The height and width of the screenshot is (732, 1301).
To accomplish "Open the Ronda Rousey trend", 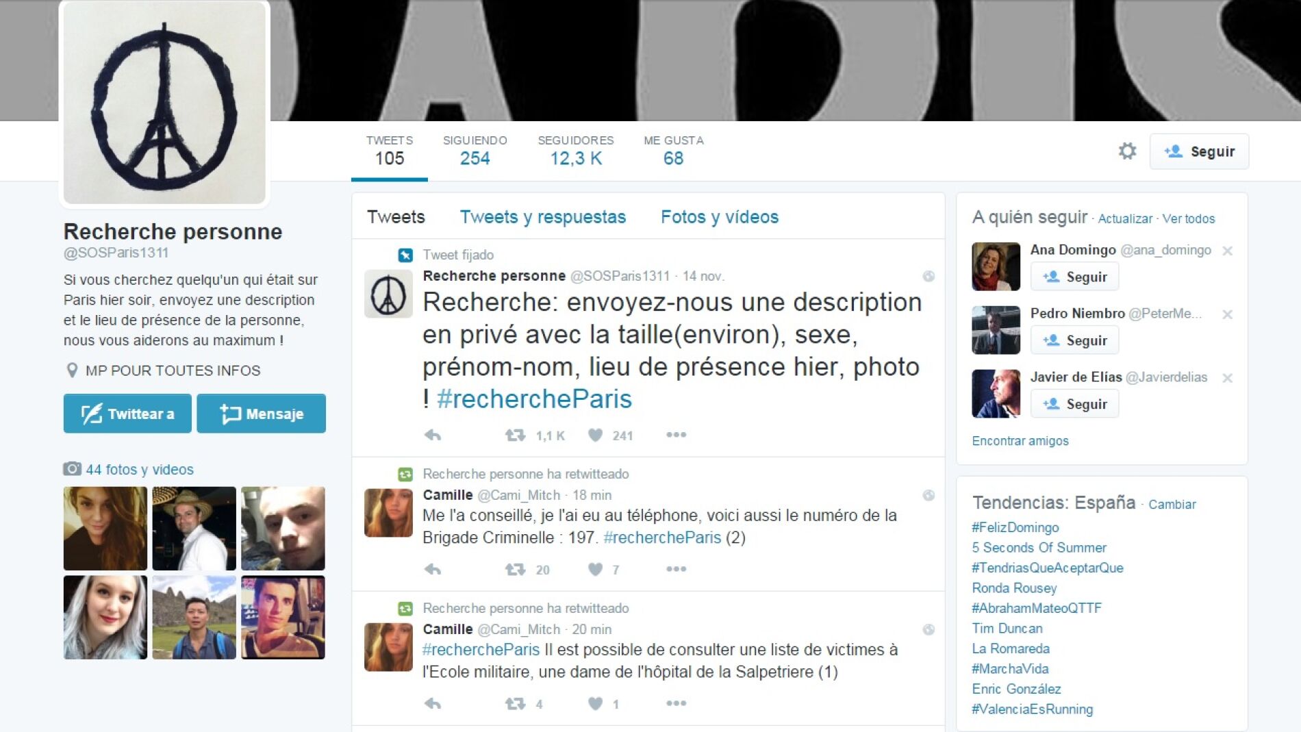I will pyautogui.click(x=1014, y=588).
